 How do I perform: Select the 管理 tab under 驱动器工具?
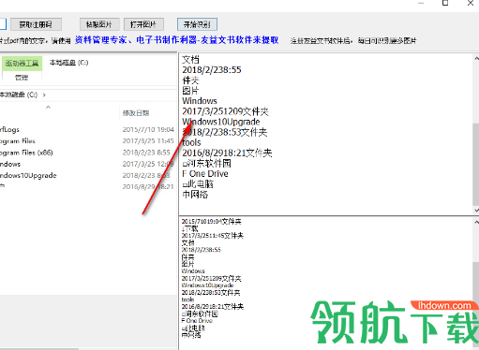22,78
